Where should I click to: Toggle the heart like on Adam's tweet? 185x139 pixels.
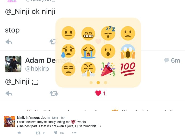[98, 93]
